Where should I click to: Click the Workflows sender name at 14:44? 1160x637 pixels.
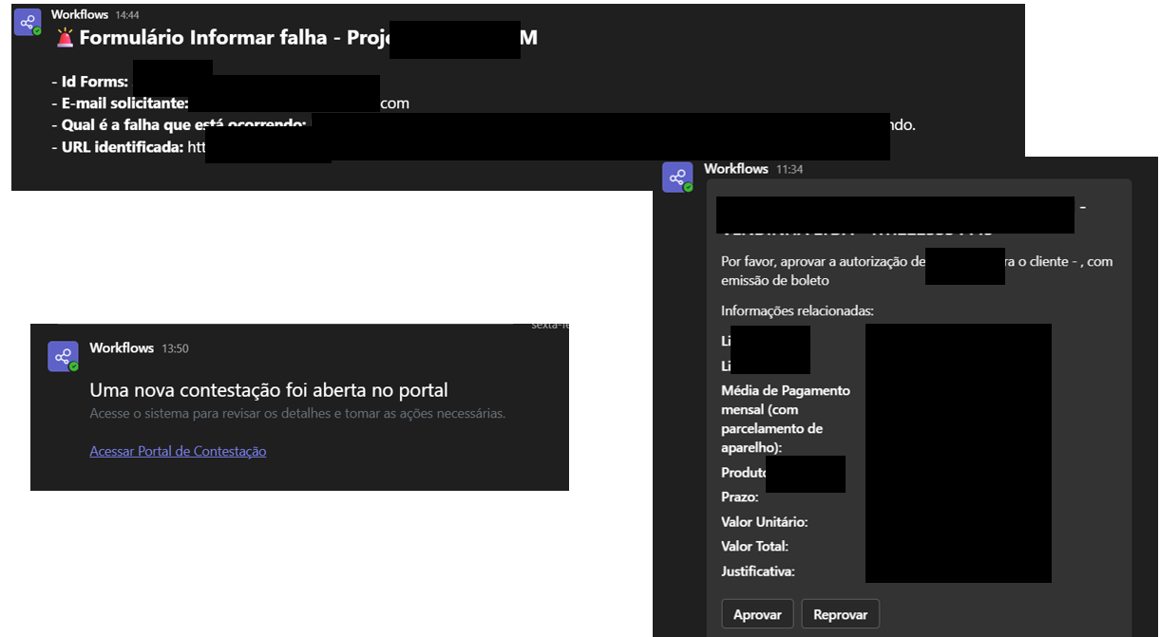click(79, 14)
